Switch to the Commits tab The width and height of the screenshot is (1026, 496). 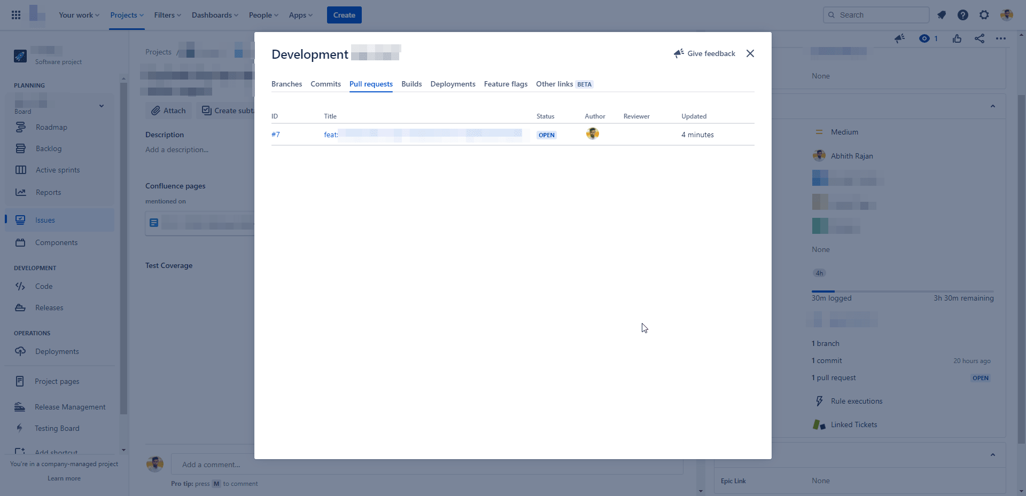[325, 84]
